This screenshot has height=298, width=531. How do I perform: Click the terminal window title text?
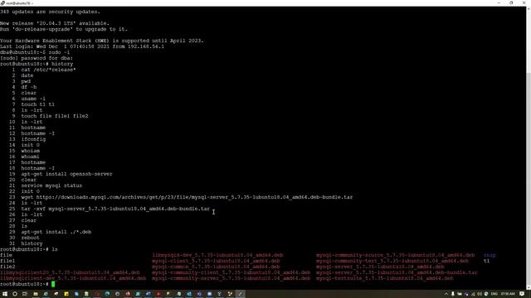(x=19, y=3)
